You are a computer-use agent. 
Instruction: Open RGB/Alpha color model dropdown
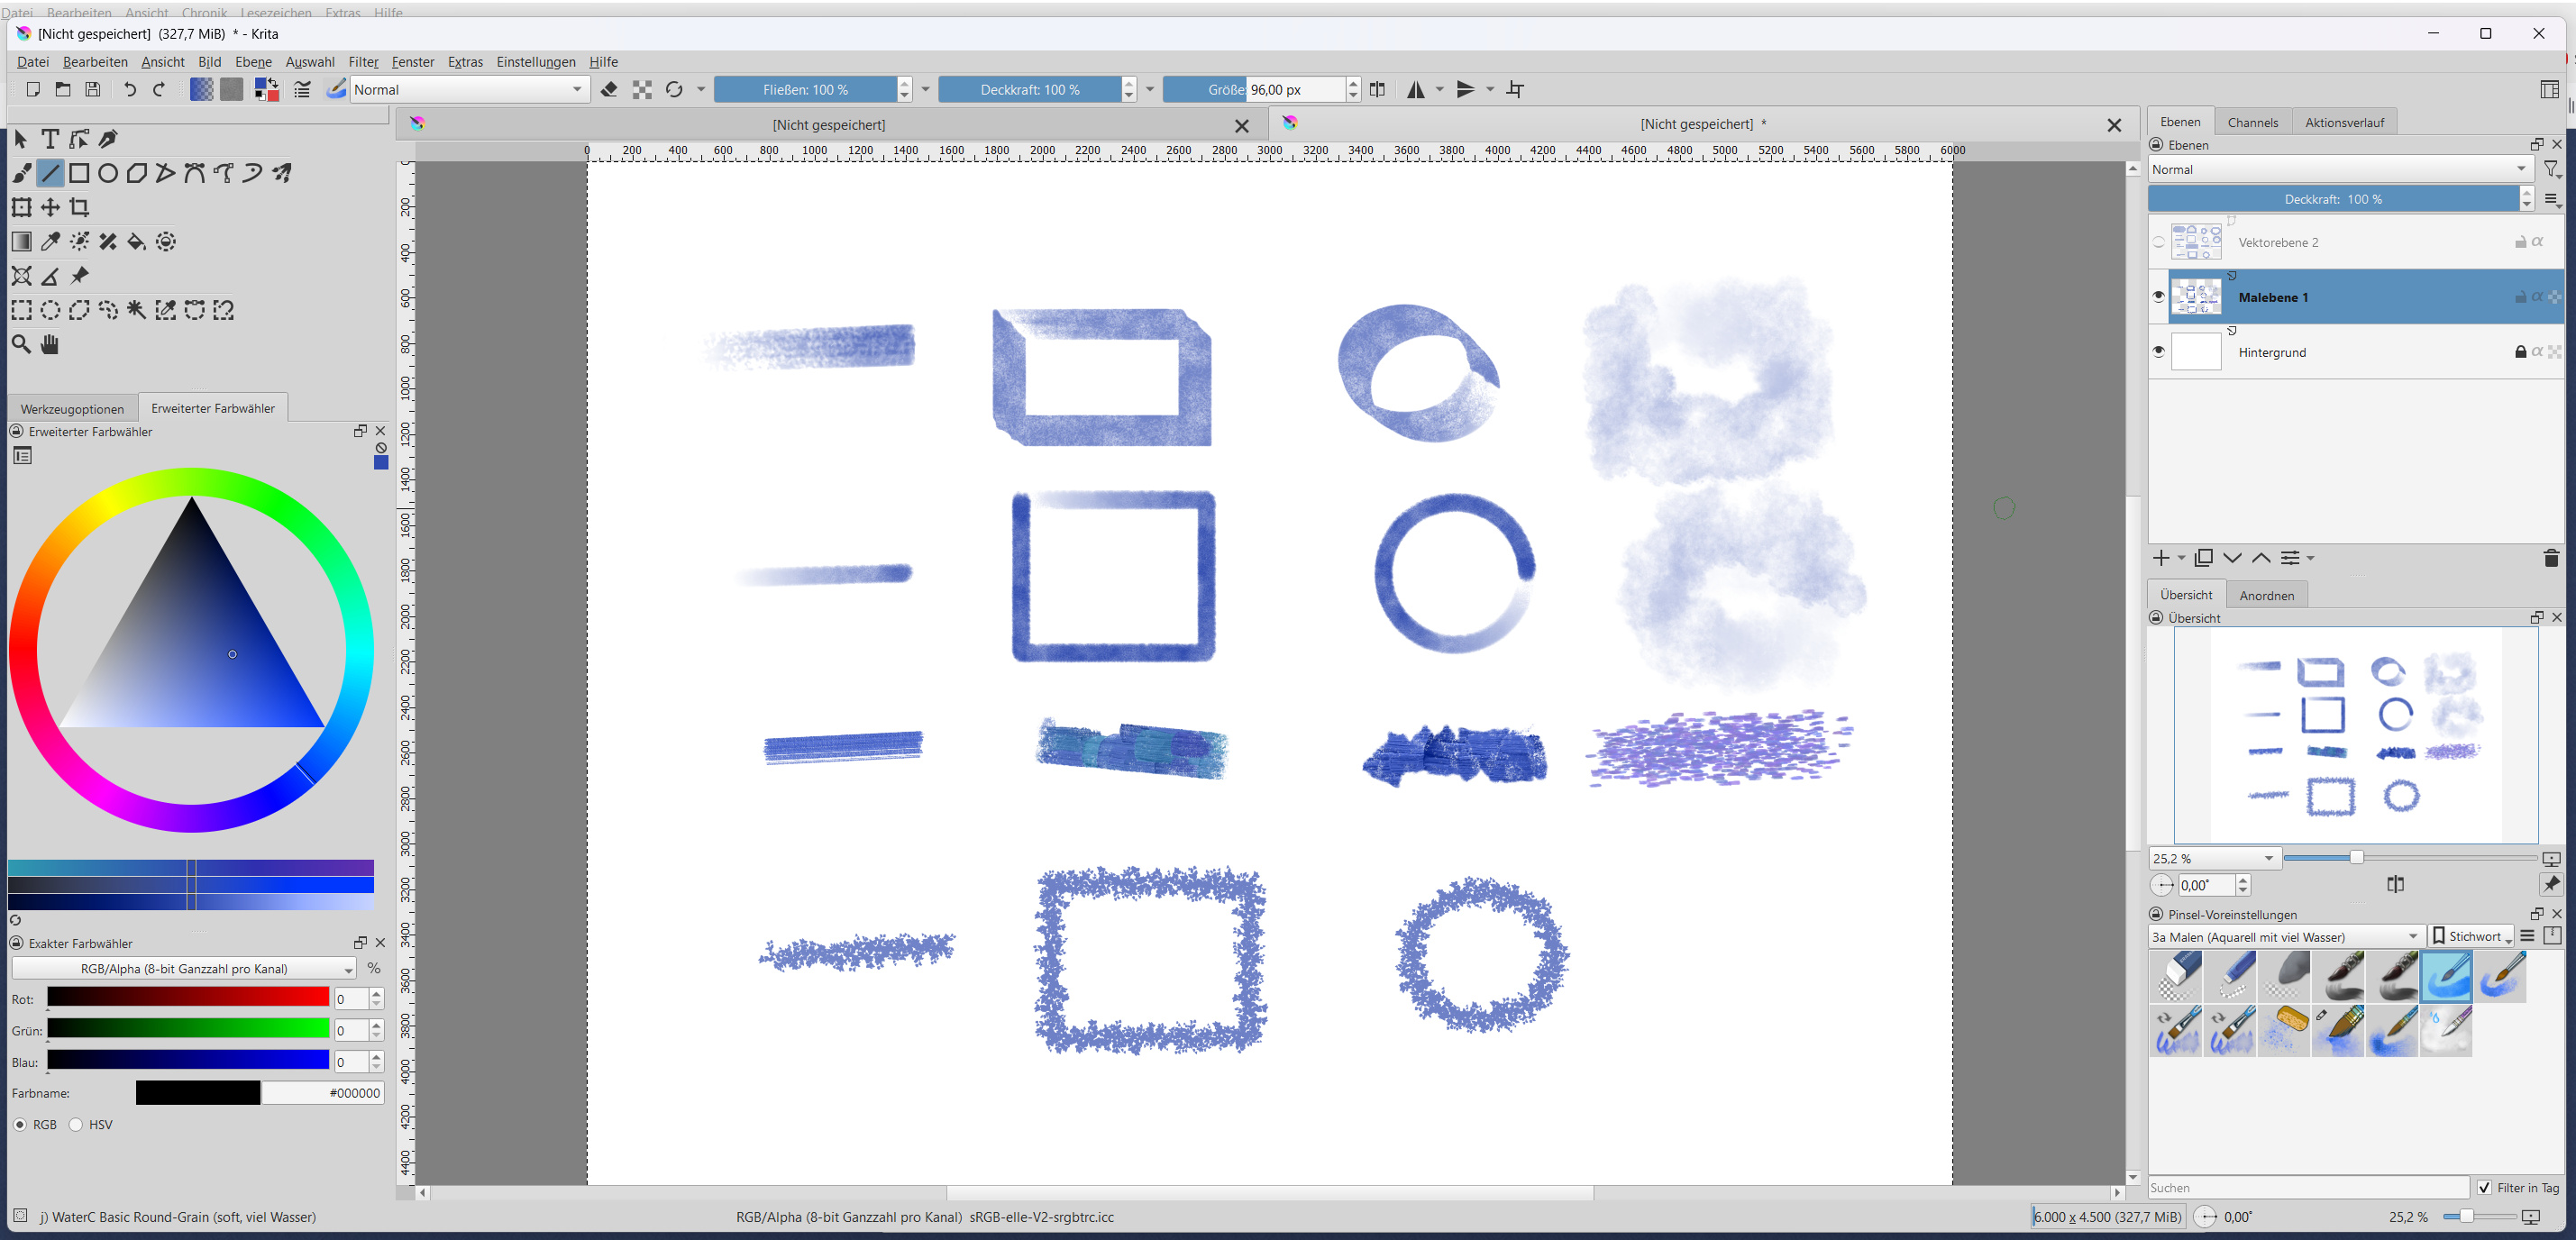pyautogui.click(x=184, y=969)
